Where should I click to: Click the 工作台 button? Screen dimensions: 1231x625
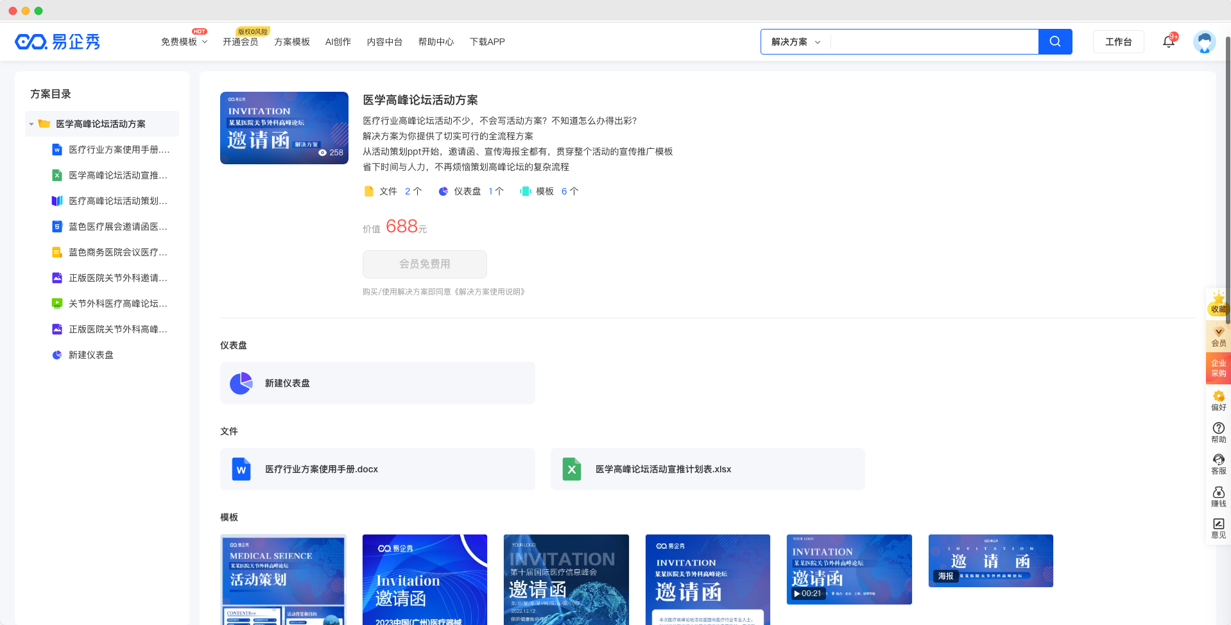click(1118, 42)
